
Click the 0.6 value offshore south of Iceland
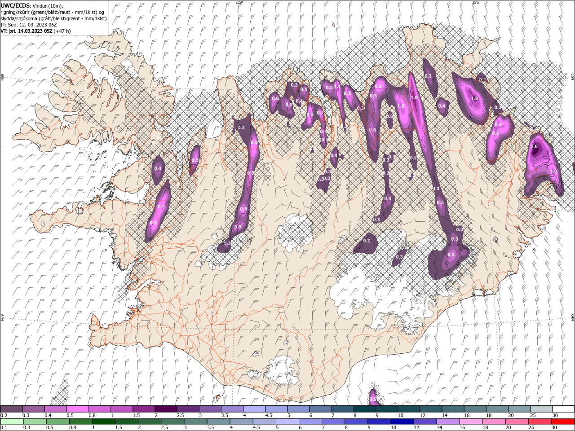tap(373, 399)
